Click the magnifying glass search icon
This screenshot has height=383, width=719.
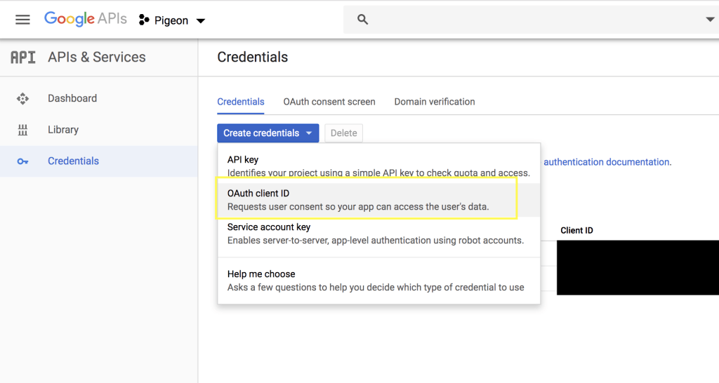362,20
